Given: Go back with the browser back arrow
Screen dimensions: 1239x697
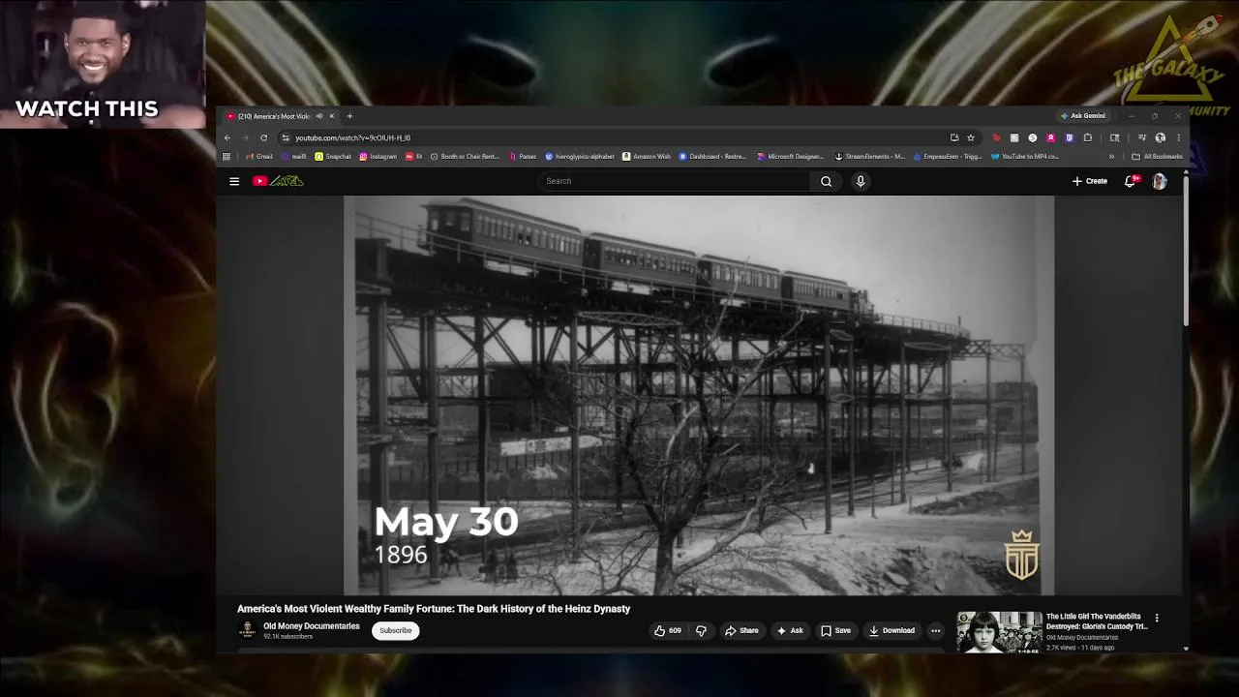Looking at the screenshot, I should coord(227,137).
